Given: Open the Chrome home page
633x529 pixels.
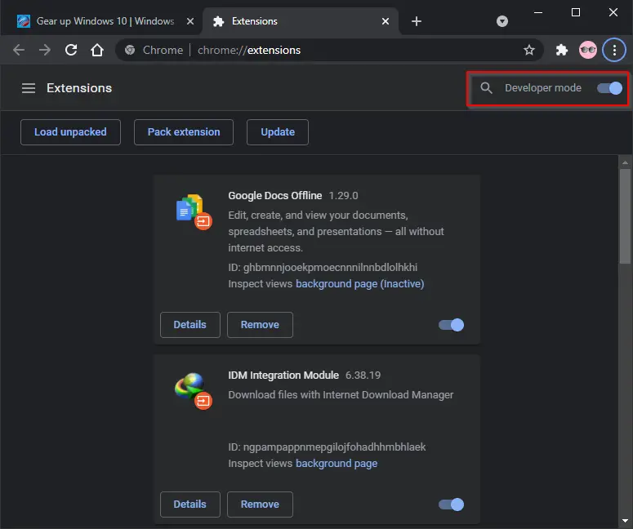Looking at the screenshot, I should tap(97, 50).
